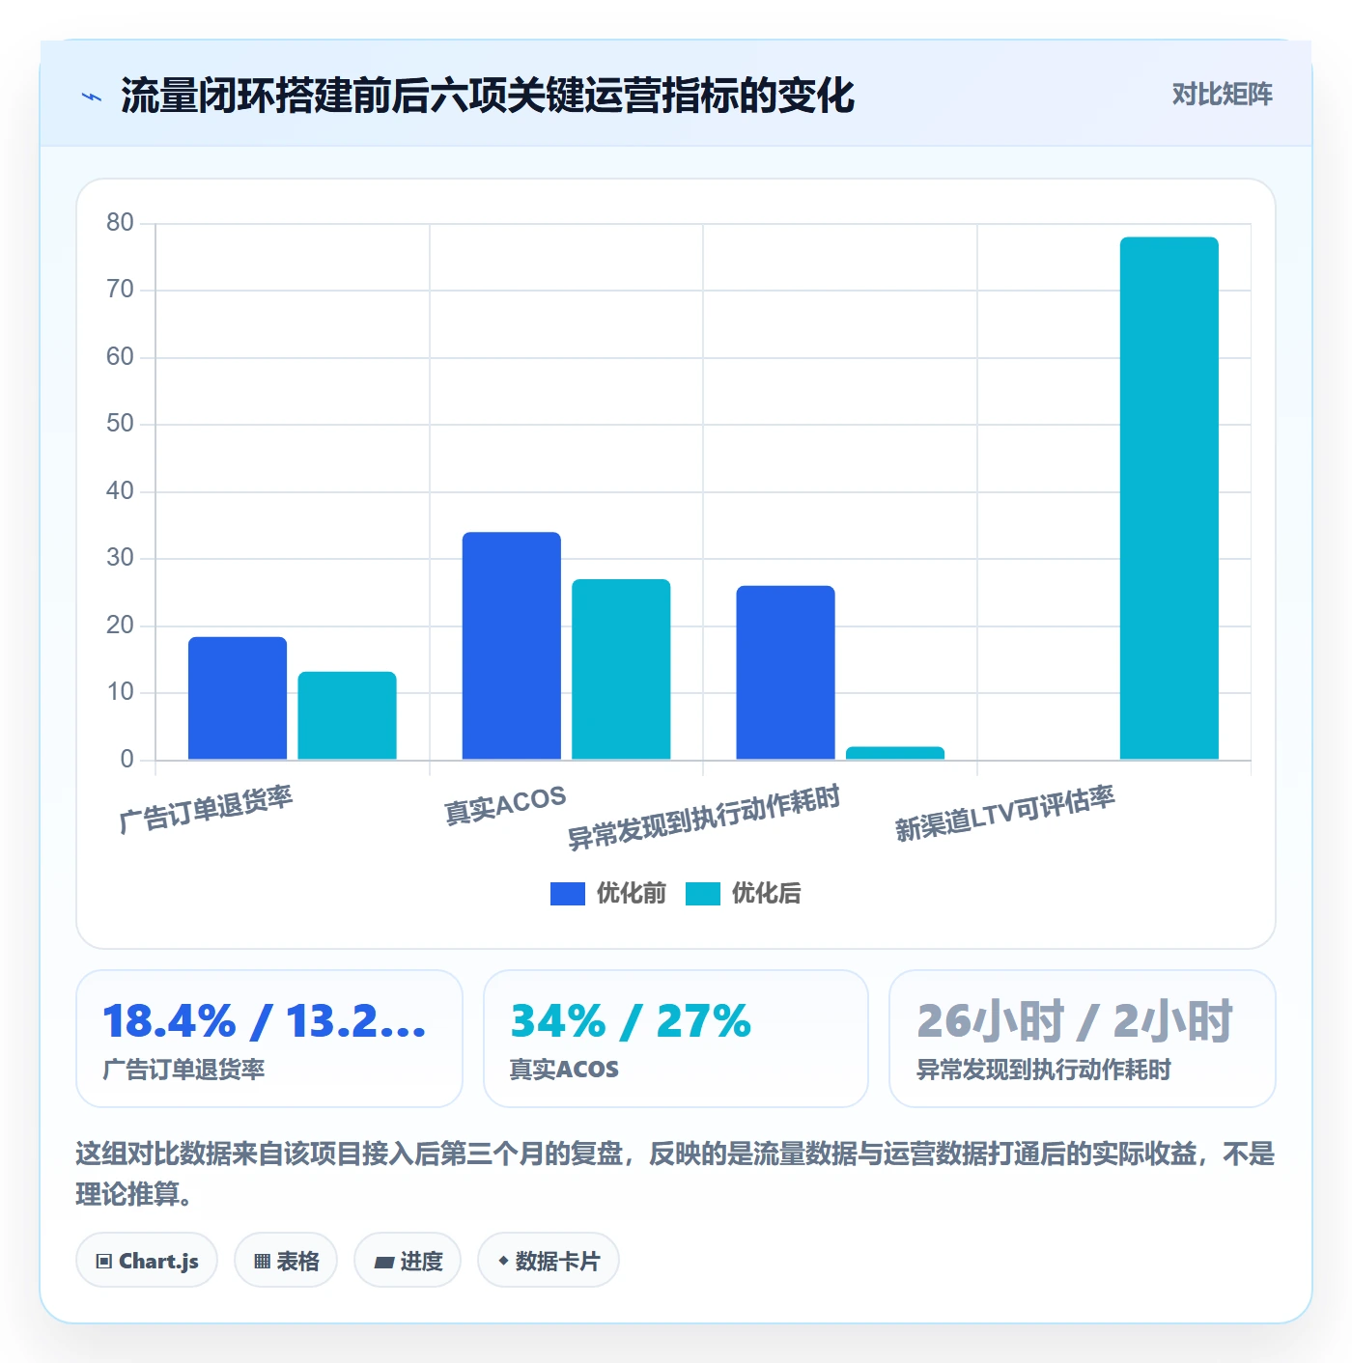Click the 真实ACOS caption in the stat card
The image size is (1352, 1363).
564,1070
